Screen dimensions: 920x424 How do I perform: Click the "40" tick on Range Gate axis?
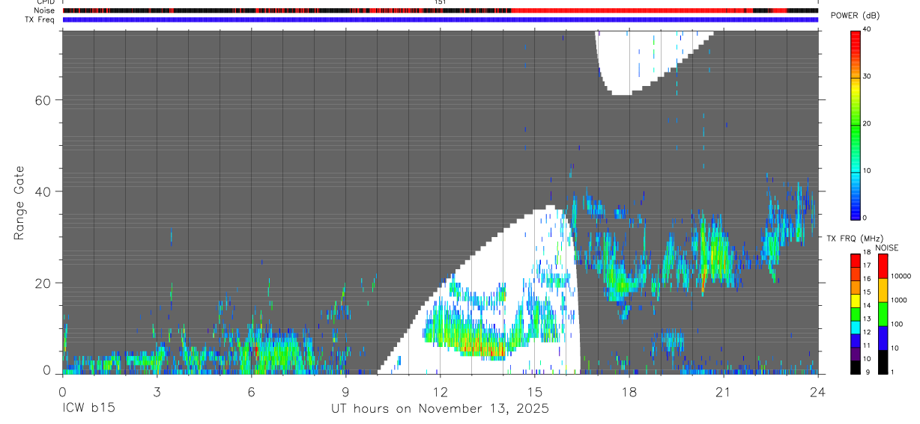[x=44, y=191]
